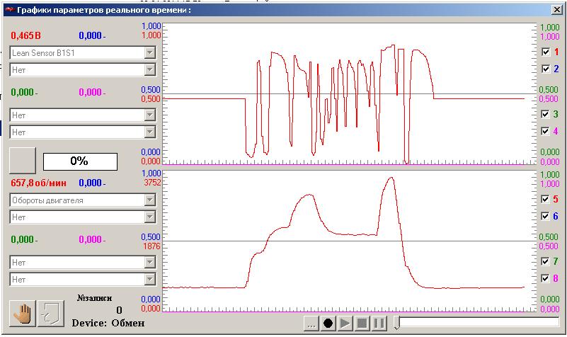The height and width of the screenshot is (337, 567).
Task: Expand the Lean Sensor B1S1 dropdown
Action: tap(149, 52)
